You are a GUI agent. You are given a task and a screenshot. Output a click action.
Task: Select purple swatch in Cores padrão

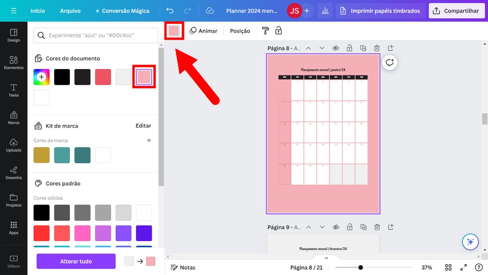pos(123,233)
